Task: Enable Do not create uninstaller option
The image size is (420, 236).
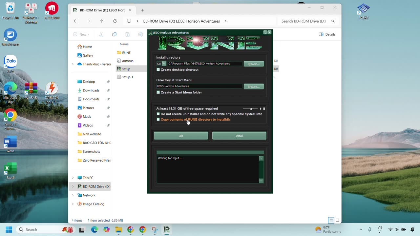Action: (158, 114)
